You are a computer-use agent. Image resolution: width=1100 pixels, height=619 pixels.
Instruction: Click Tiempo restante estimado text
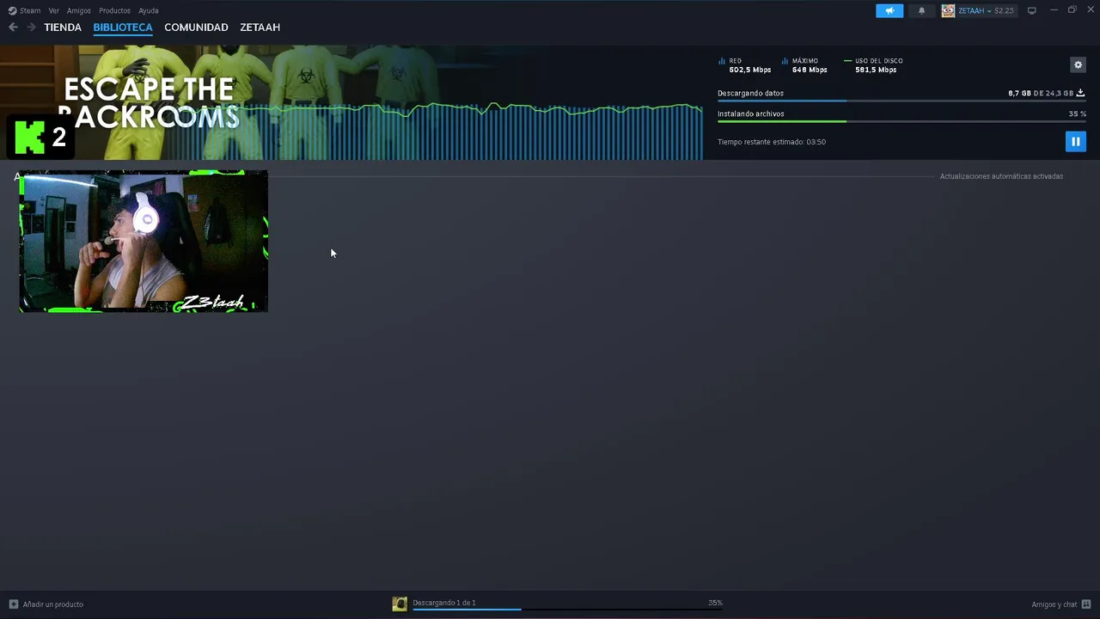coord(772,142)
